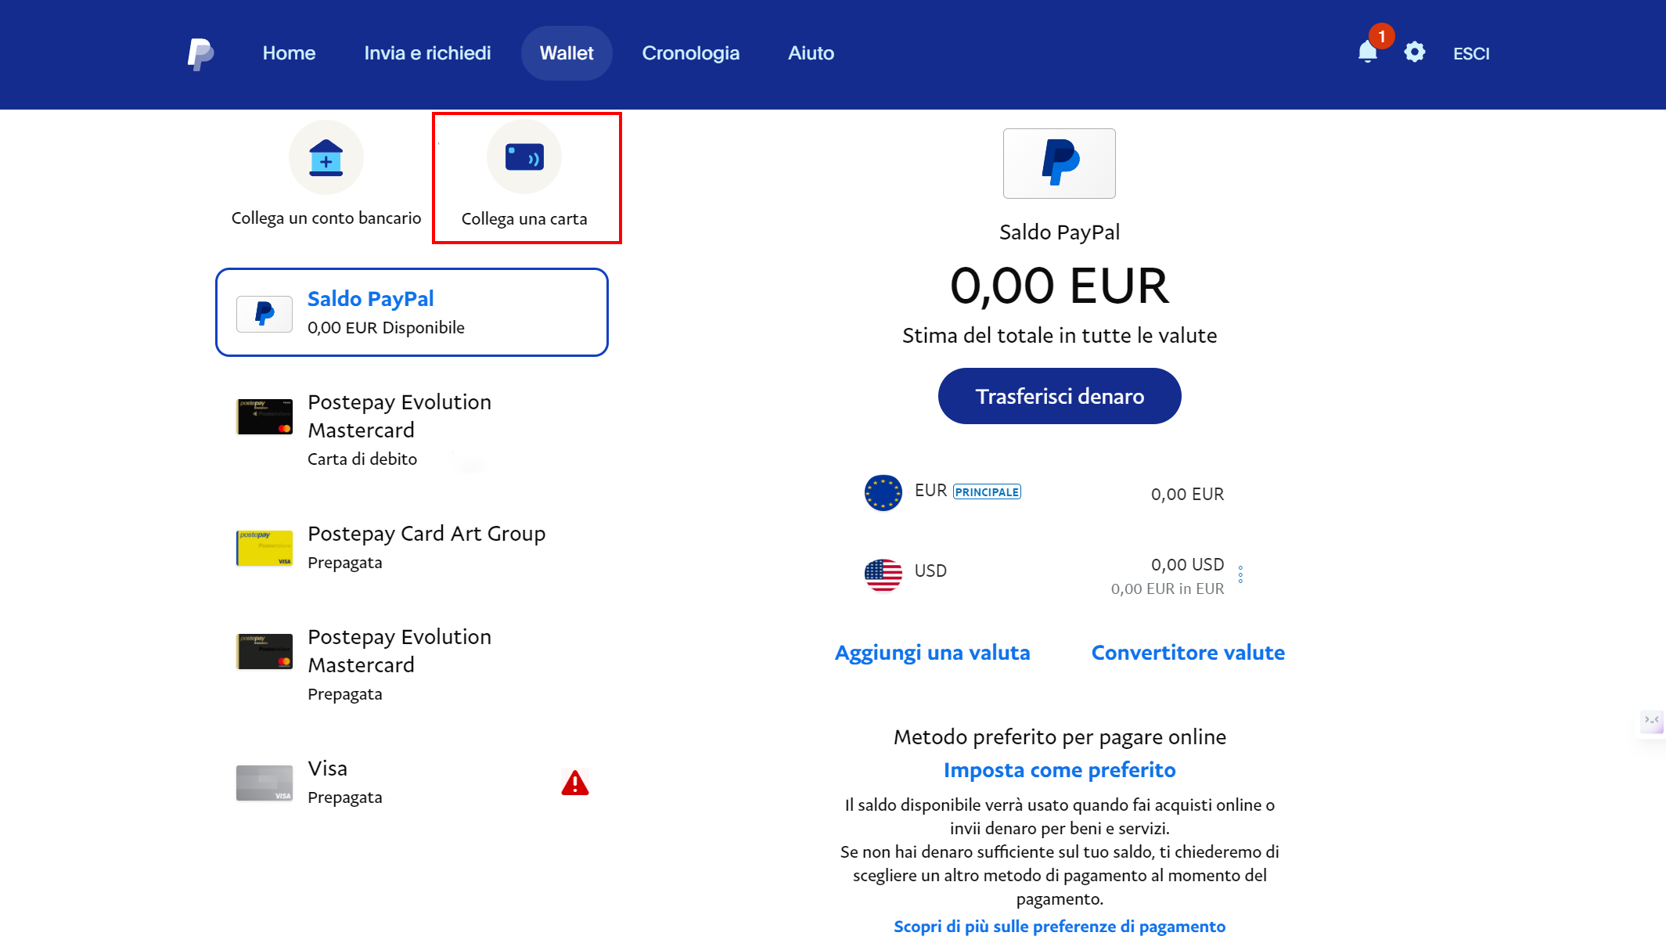Expand the panel collapse arrow on right edge
Screen dimensions: 1666x936
point(1651,721)
